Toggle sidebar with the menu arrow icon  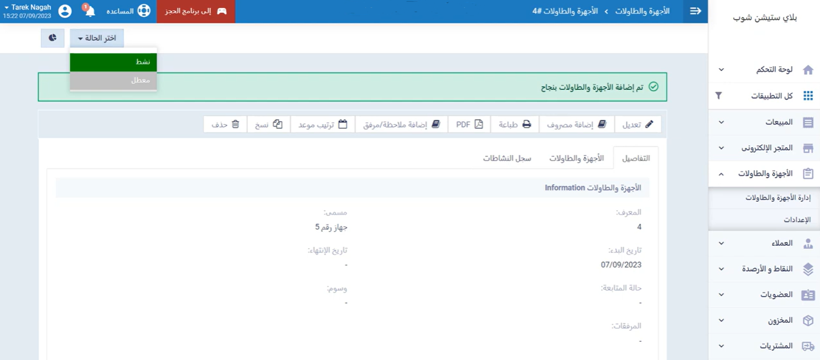pos(695,11)
